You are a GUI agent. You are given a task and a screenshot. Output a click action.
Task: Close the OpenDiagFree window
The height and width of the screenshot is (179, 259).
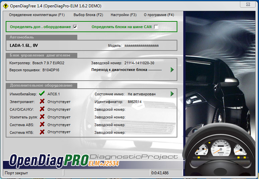[248, 4]
